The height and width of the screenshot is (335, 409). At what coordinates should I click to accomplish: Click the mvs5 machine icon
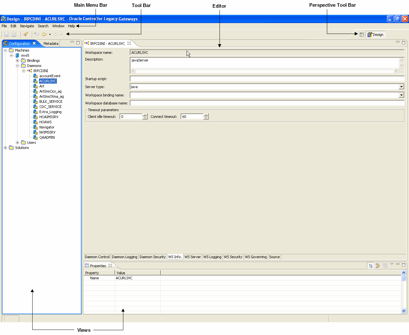[x=17, y=55]
